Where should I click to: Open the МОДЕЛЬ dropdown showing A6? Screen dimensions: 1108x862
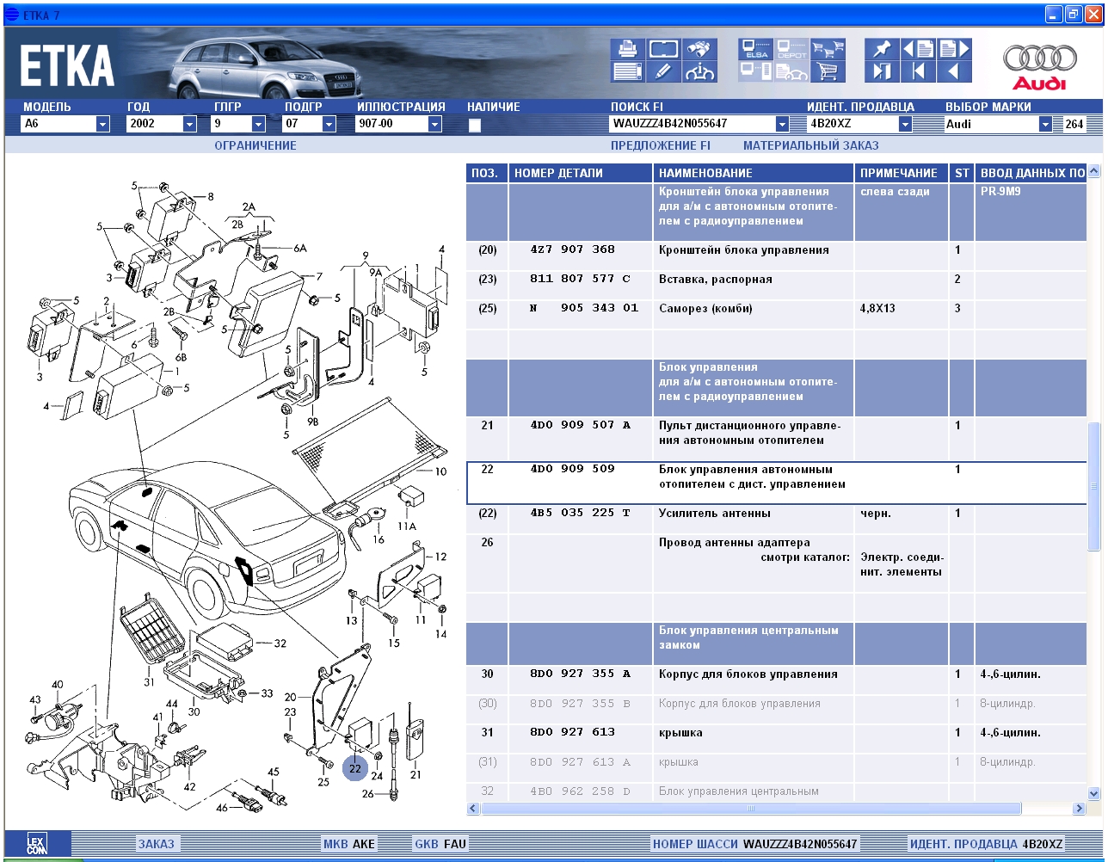102,124
